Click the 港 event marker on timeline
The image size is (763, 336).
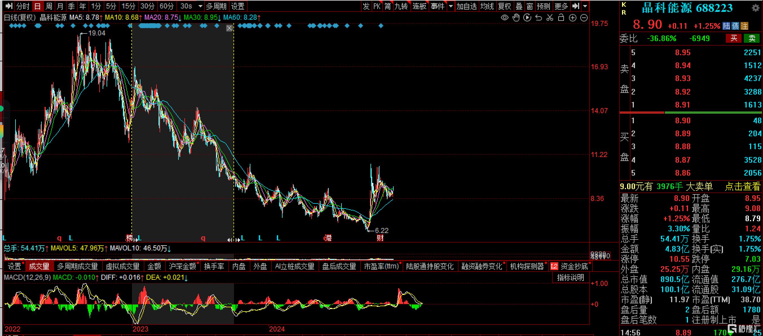(328, 238)
